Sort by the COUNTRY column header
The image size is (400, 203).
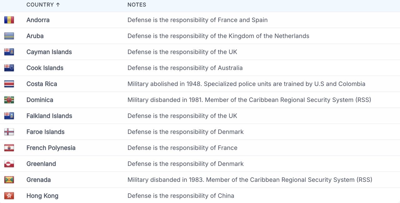coord(40,5)
